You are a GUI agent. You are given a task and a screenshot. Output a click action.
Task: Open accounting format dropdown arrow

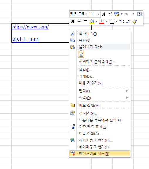click(121, 14)
